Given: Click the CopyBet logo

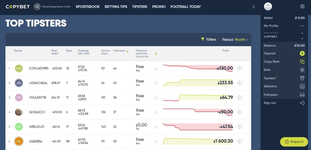Looking at the screenshot, I should 18,7.
